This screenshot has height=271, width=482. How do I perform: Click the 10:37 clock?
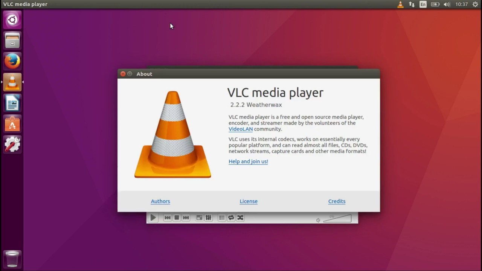pos(461,5)
